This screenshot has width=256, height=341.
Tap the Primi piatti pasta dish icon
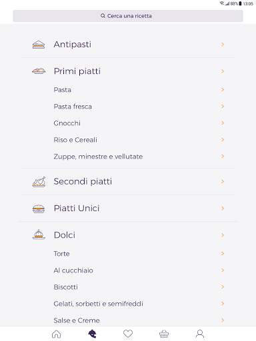pyautogui.click(x=39, y=71)
